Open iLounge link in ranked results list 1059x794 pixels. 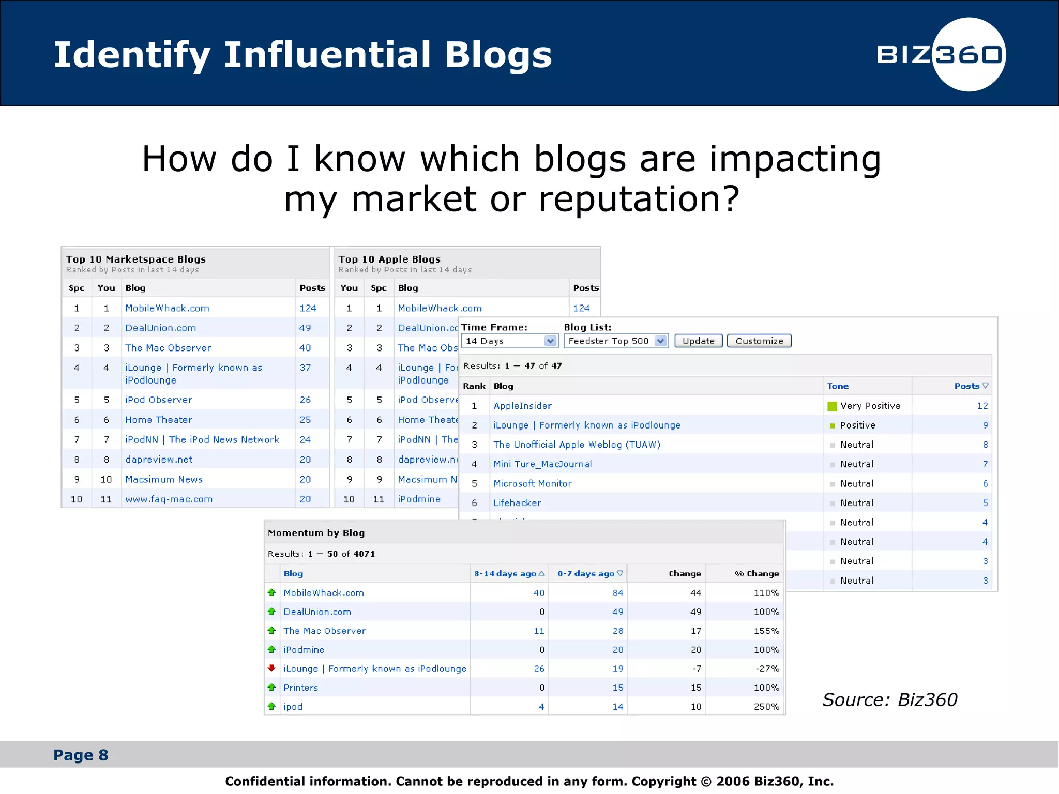587,425
